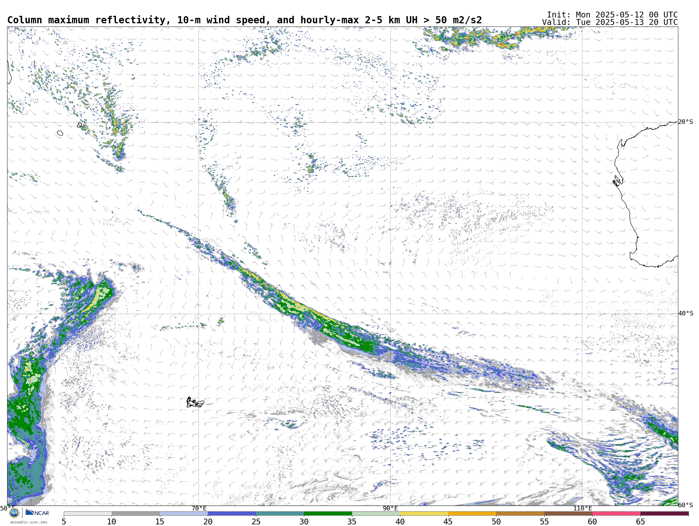Click the Kerguelen island outline near 70°E
699x526 pixels.
tap(195, 402)
